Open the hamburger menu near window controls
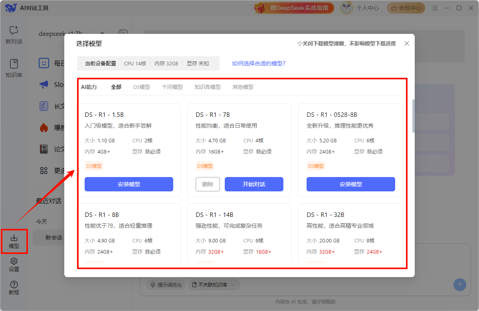 (x=435, y=7)
